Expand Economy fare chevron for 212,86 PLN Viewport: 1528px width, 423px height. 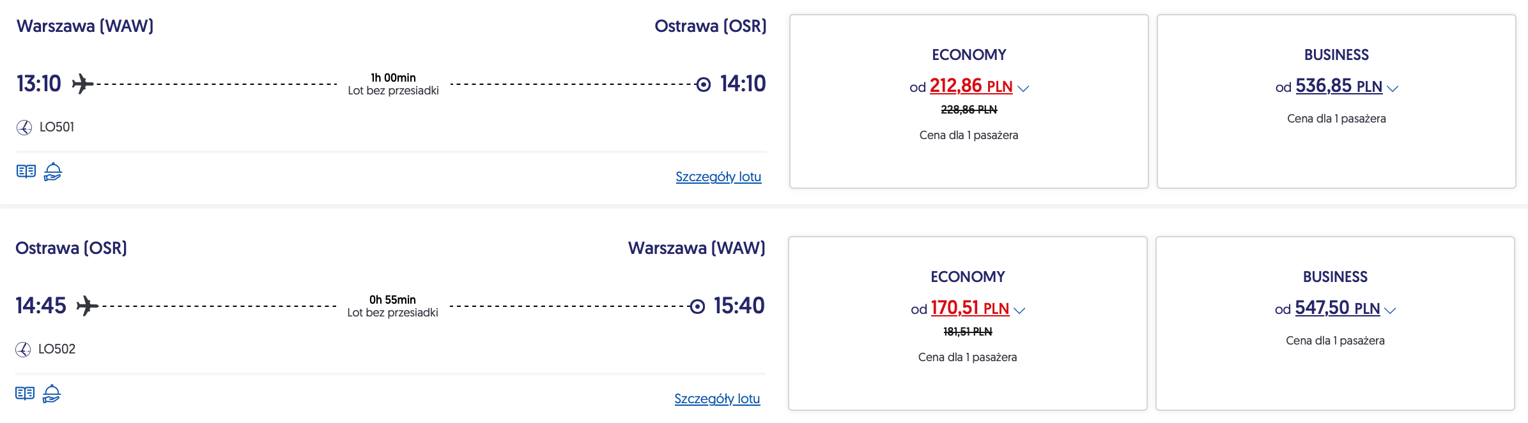point(1023,89)
